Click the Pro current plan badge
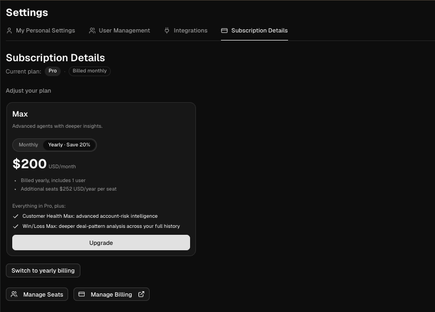Image resolution: width=435 pixels, height=312 pixels. (53, 71)
